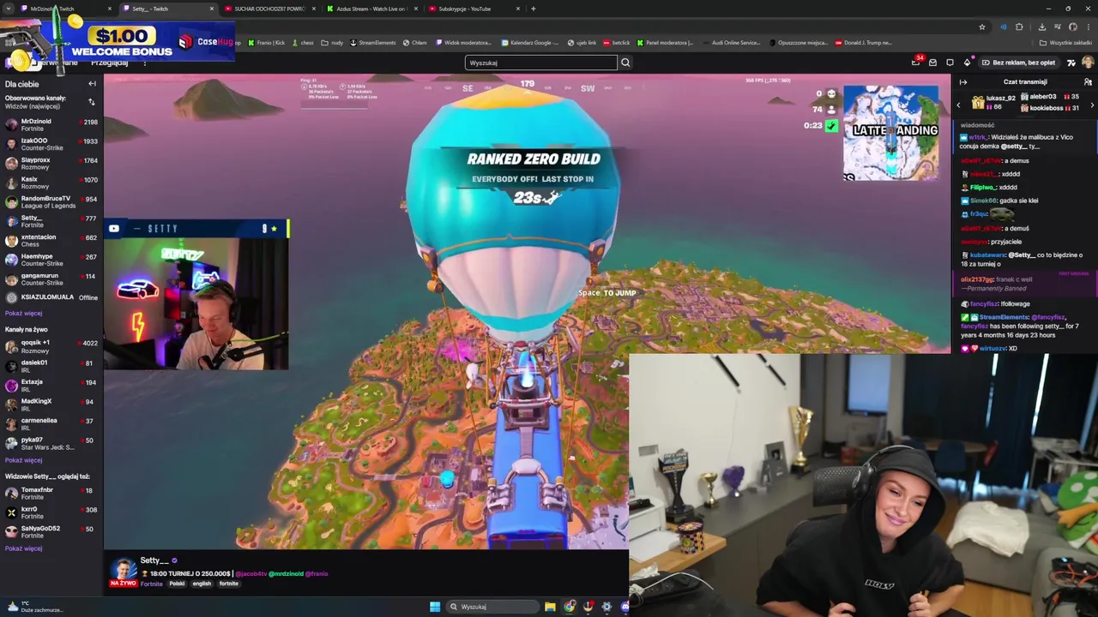1098x617 pixels.
Task: Open Chrome from the Windows taskbar
Action: (570, 607)
